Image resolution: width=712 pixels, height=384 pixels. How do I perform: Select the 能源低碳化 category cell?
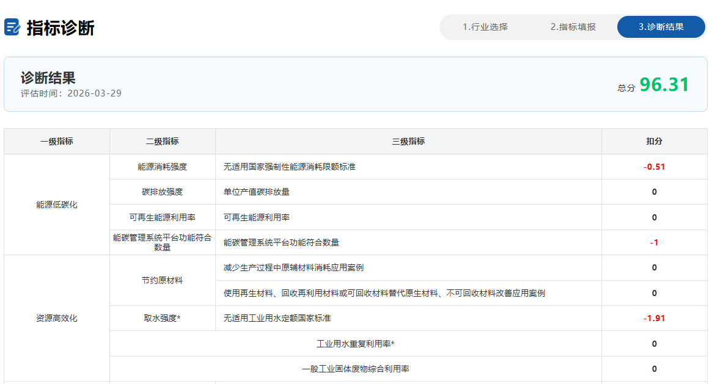pos(57,205)
